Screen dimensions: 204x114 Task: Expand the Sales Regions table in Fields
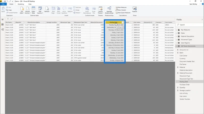tap(176, 43)
